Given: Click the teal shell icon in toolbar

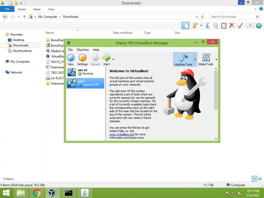Looking at the screenshot, I should coord(259,26).
